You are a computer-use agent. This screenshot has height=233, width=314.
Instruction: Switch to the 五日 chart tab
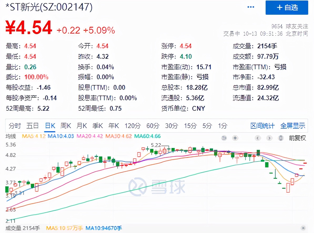coord(32,126)
